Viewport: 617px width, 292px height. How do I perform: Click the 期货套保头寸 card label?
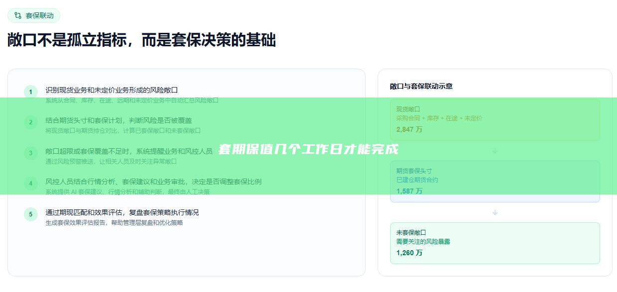pos(414,171)
